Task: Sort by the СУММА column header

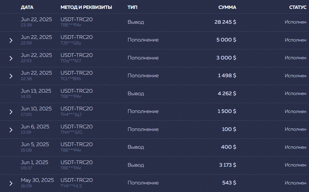Action: point(227,7)
